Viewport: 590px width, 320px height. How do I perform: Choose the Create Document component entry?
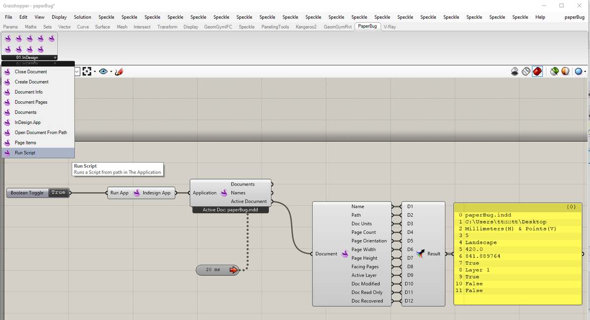click(38, 82)
